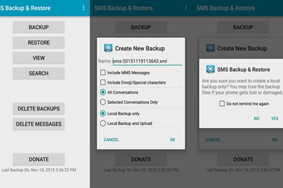Tap dimmed OK in third screen dialog
The width and height of the screenshot is (283, 188).
pyautogui.click(x=275, y=140)
